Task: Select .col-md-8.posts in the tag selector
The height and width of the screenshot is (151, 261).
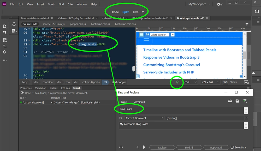Action: point(91,82)
